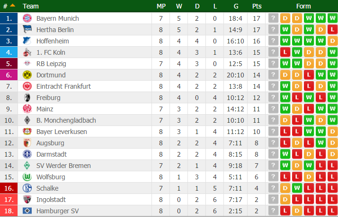Image resolution: width=338 pixels, height=218 pixels.
Task: Click the Bayern Munich club crest
Action: 27,18
